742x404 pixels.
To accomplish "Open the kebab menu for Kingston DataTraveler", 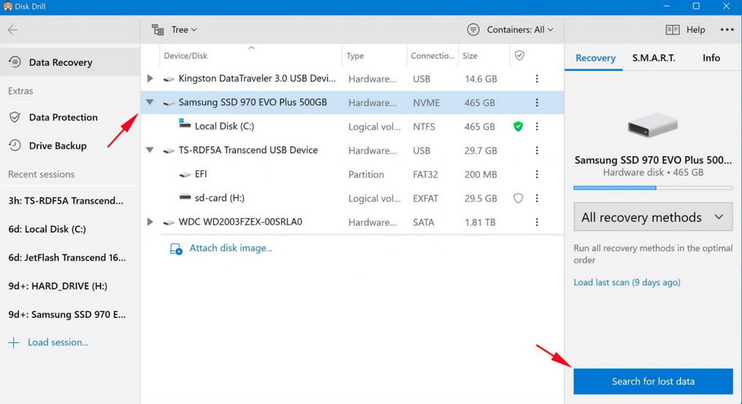I will [537, 79].
